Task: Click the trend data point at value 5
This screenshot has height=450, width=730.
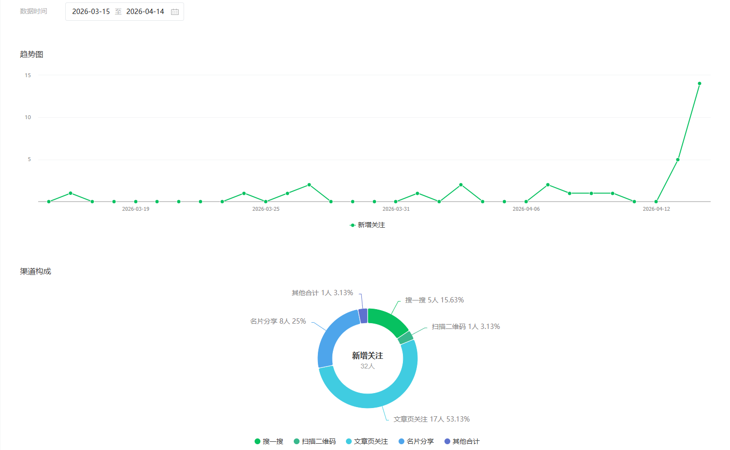Action: point(678,160)
